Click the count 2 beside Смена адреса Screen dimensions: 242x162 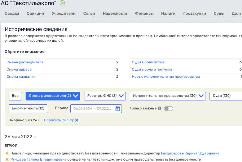(117, 69)
